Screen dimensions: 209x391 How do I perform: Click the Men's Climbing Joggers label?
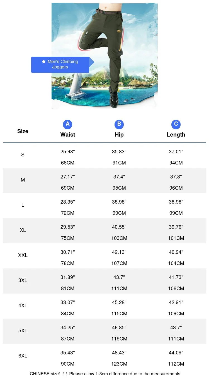point(63,64)
